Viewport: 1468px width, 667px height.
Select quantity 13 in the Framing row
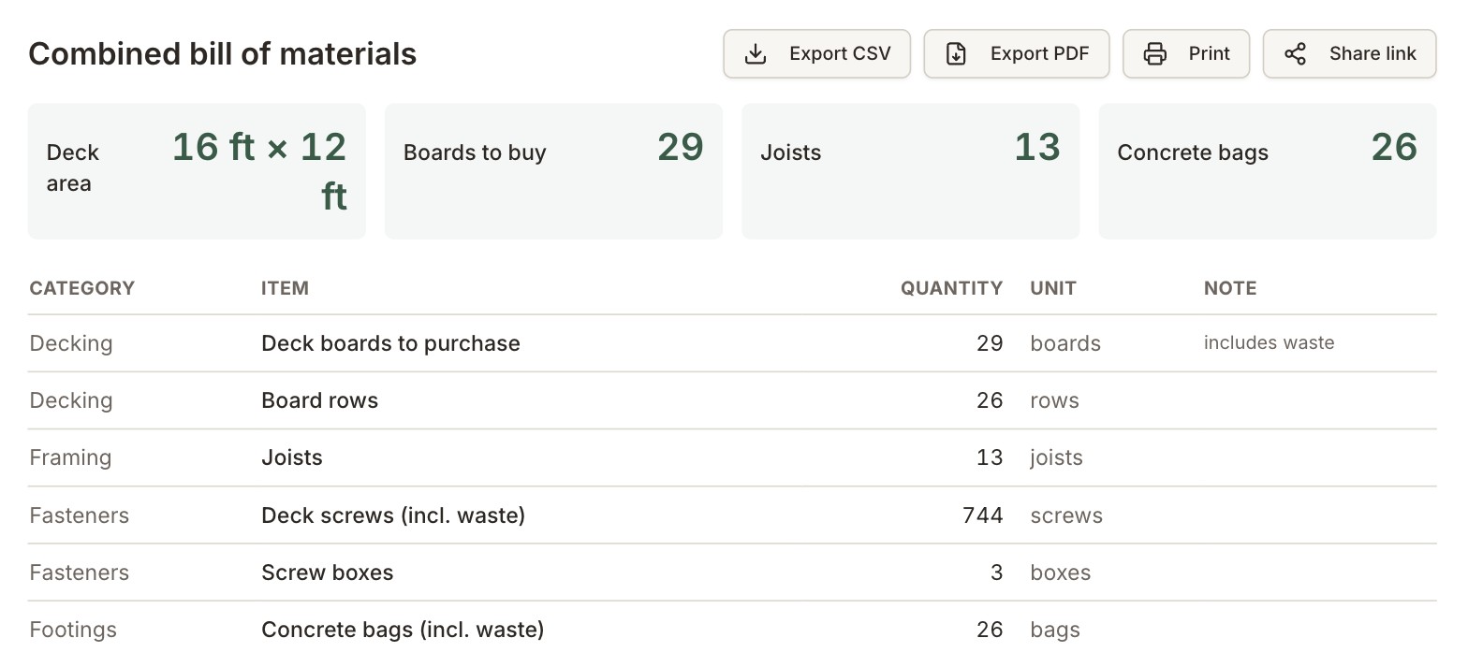990,457
